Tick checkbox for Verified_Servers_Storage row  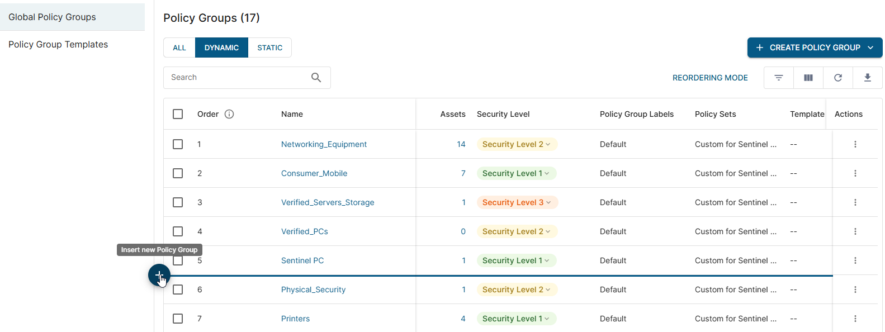tap(178, 202)
